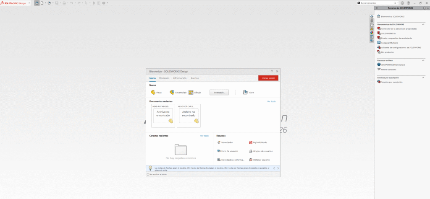Open Appearances color ball tab in the task pane
This screenshot has width=430, height=199.
pyautogui.click(x=372, y=33)
